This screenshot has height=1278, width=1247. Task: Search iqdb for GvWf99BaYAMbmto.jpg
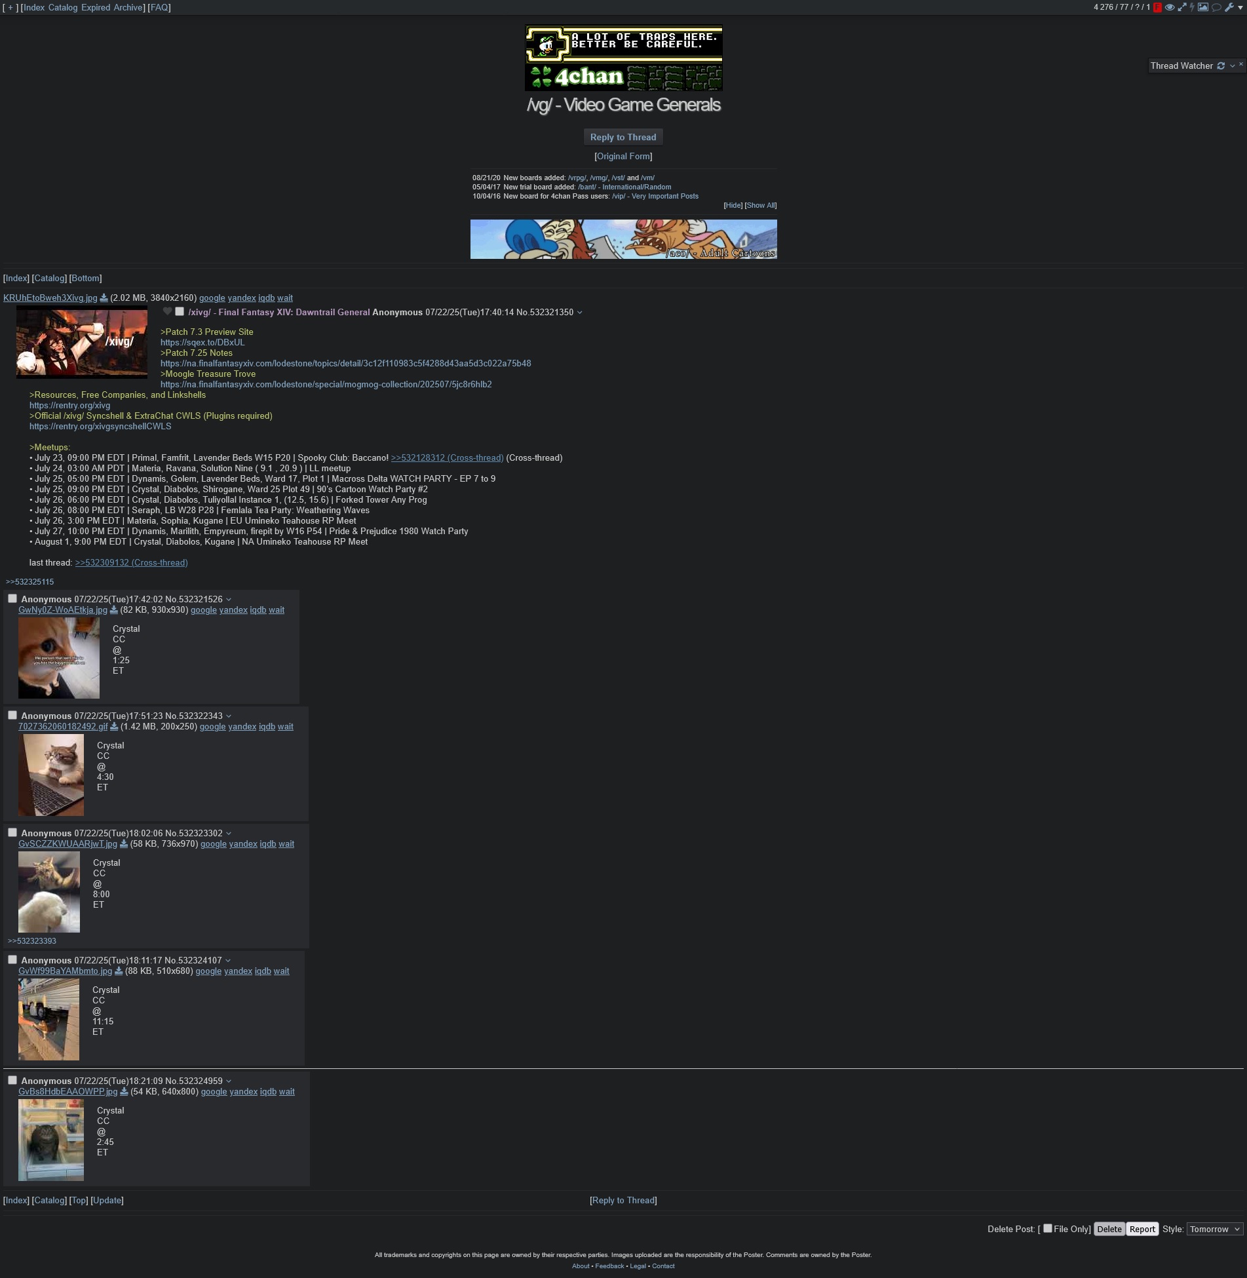tap(263, 971)
